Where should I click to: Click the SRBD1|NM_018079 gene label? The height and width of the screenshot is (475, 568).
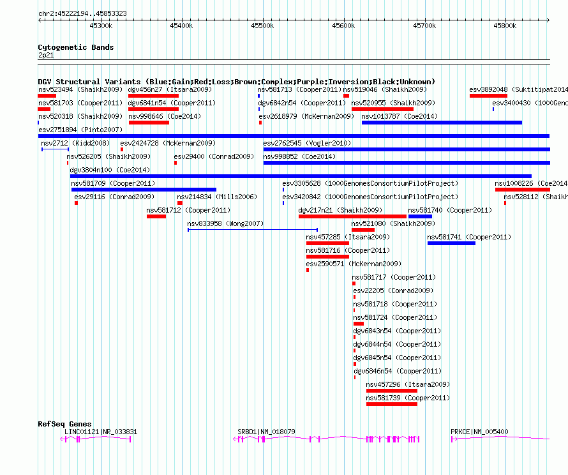coord(266,432)
